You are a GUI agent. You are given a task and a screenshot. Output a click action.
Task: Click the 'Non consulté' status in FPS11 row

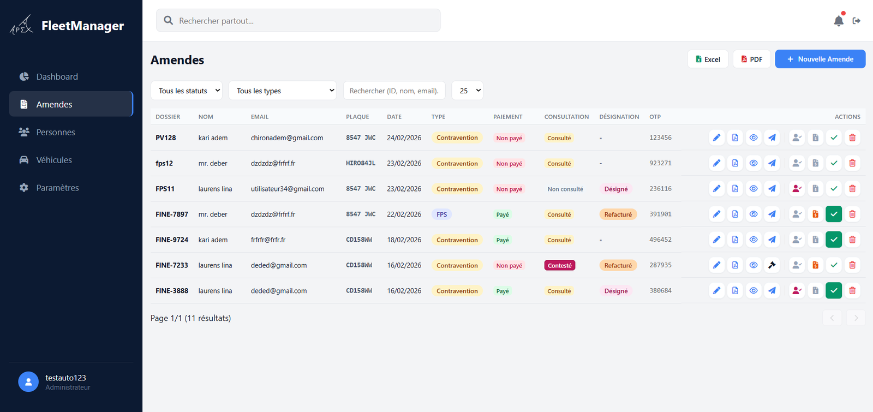tap(565, 189)
